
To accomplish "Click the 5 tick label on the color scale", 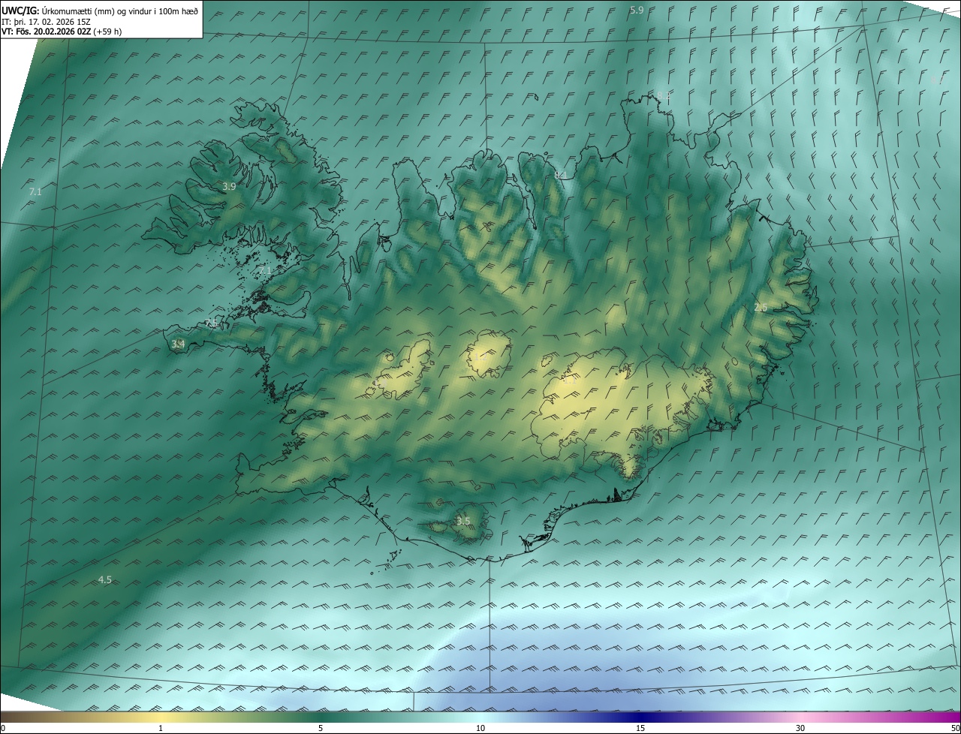I will tap(321, 728).
